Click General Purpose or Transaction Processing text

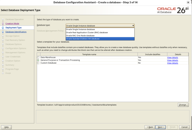[60, 60]
